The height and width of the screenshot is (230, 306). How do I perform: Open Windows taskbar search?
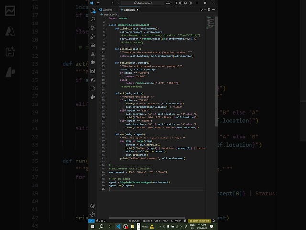[101, 227]
